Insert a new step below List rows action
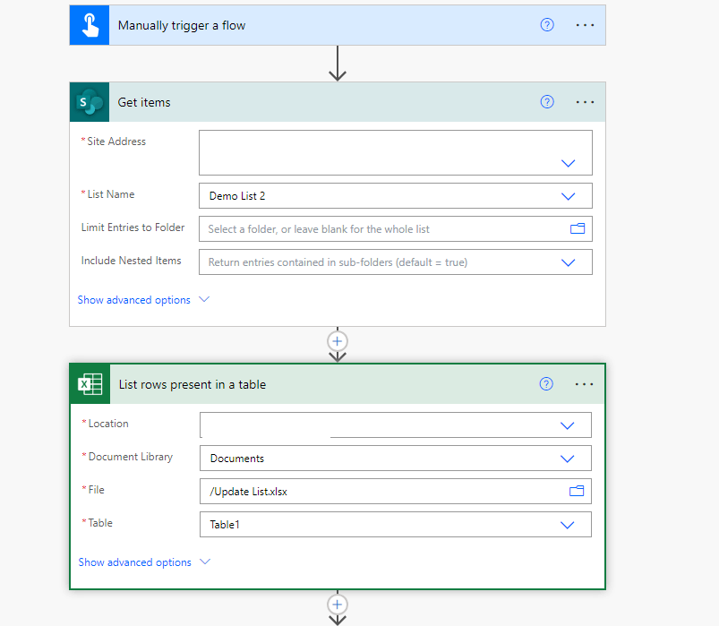 337,605
